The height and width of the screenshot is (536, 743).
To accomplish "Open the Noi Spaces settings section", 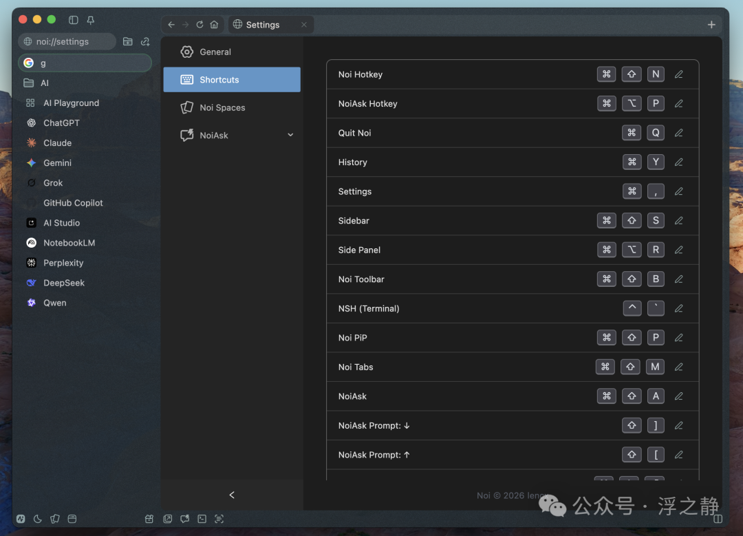I will point(233,107).
